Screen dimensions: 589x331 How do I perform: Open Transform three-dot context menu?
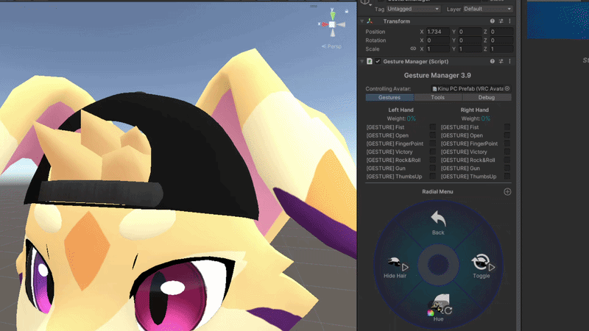[x=509, y=21]
